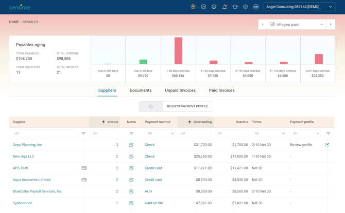Click Card on file for Typhoon Inc
345x213 pixels.
click(x=154, y=203)
